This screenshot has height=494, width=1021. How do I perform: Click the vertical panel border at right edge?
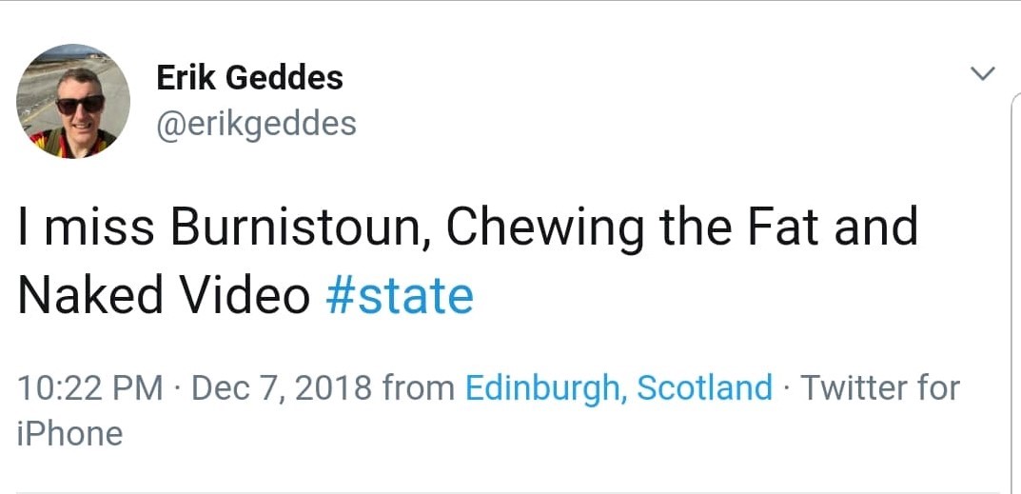(1012, 286)
